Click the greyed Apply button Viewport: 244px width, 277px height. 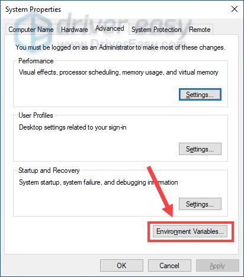click(217, 266)
